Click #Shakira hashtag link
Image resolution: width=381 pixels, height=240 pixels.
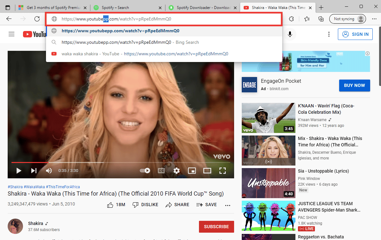15,187
